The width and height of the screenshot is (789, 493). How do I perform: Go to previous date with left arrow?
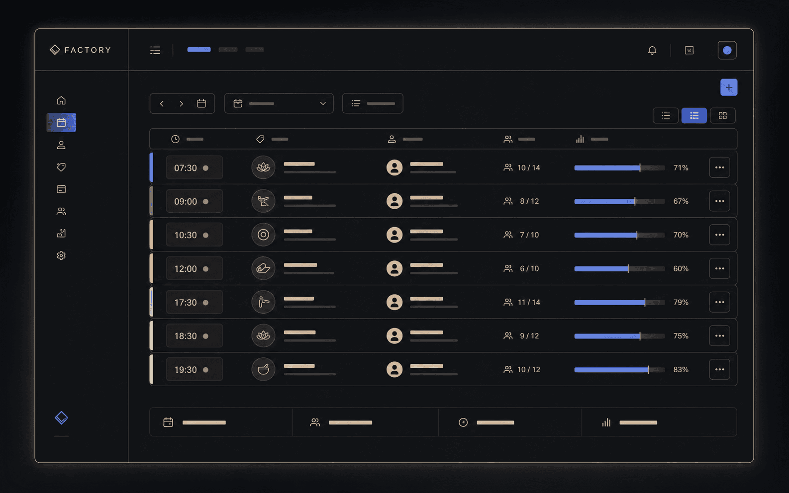pyautogui.click(x=162, y=103)
